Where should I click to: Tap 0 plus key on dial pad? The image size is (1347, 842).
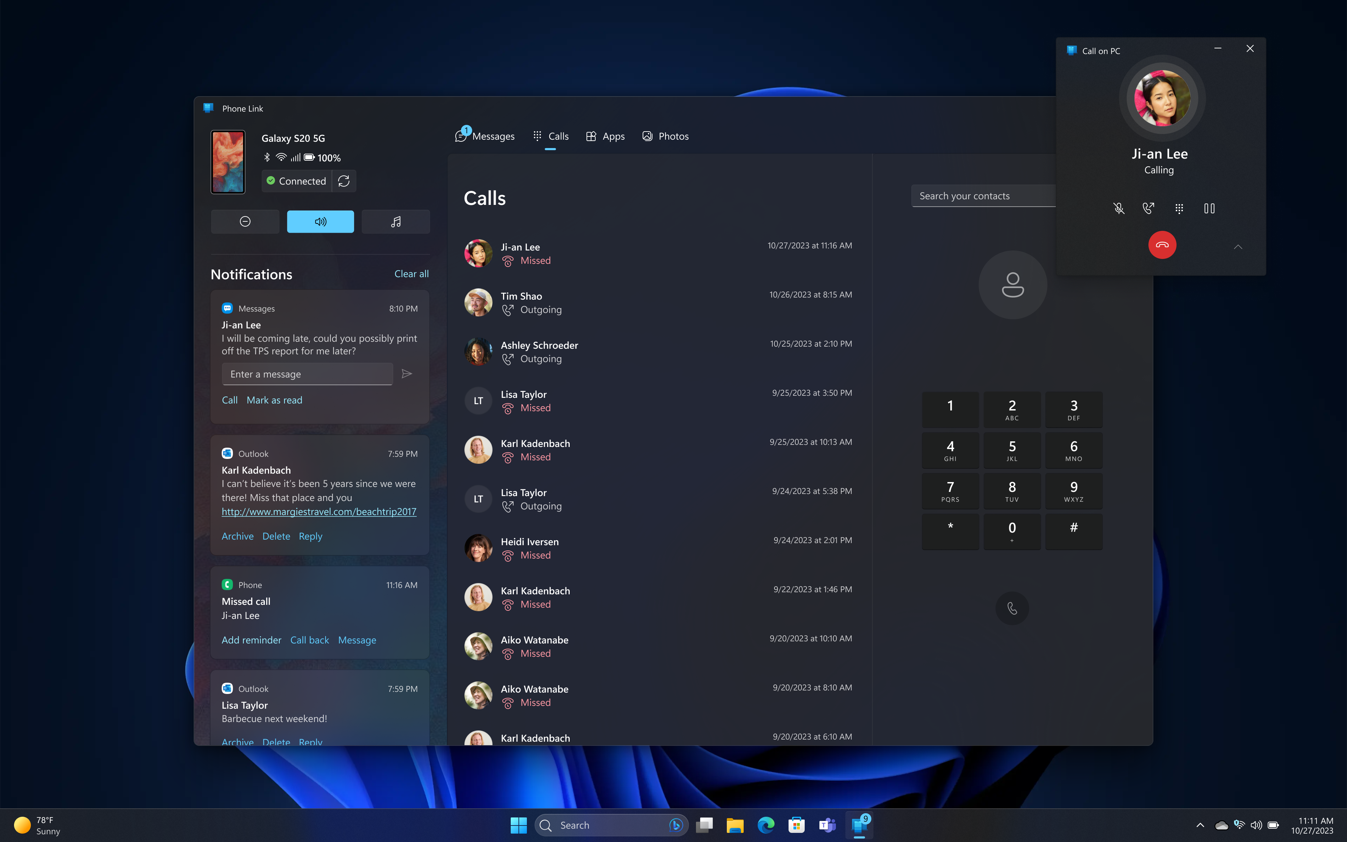pyautogui.click(x=1012, y=532)
